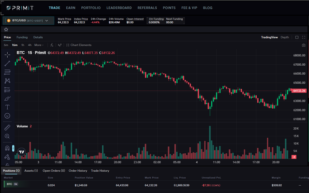Toggle the chart layout square icon

point(297,37)
